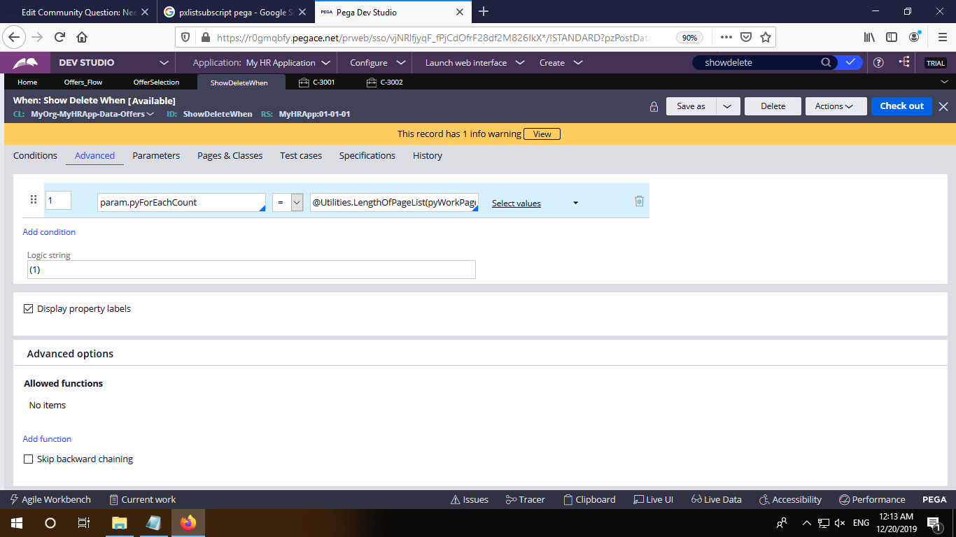Open the Specifications tab
The image size is (956, 537).
[367, 155]
